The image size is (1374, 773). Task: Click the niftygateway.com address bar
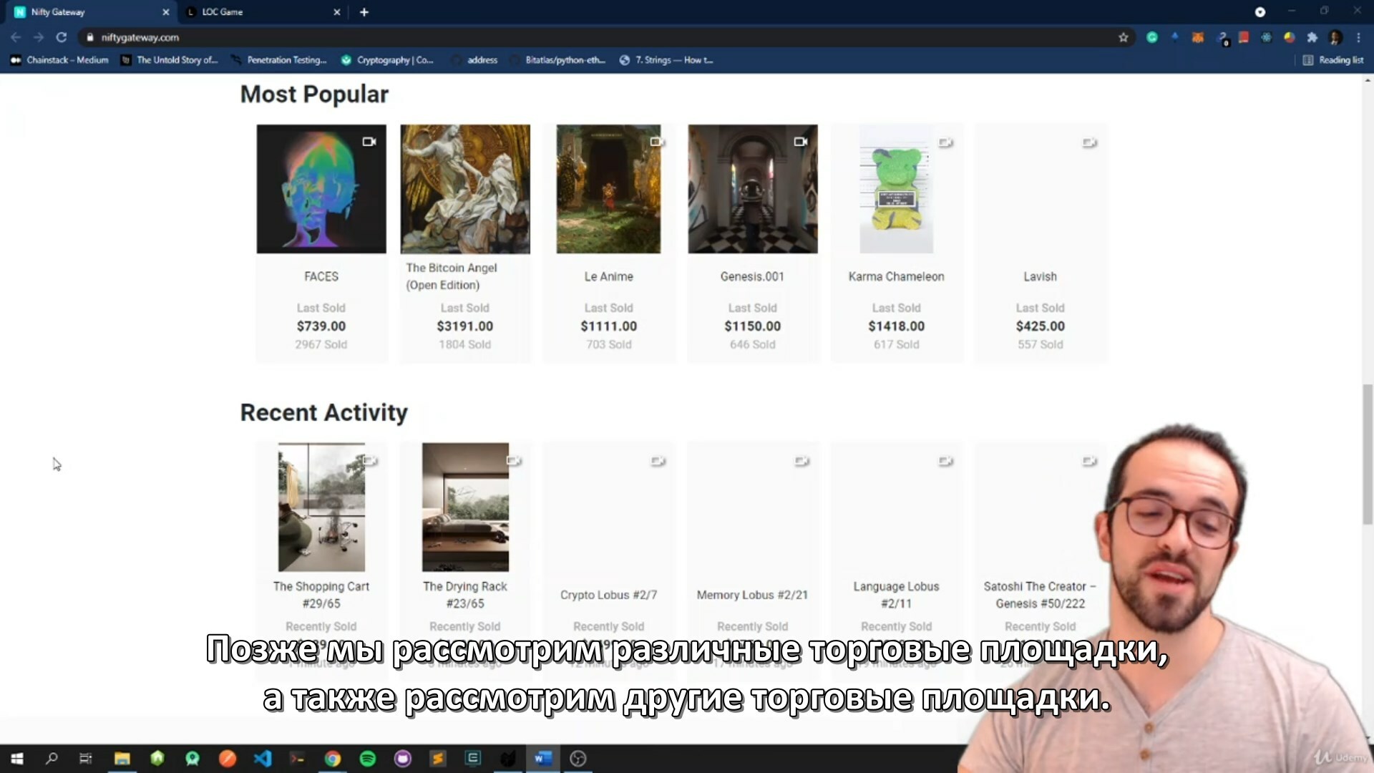tap(601, 37)
